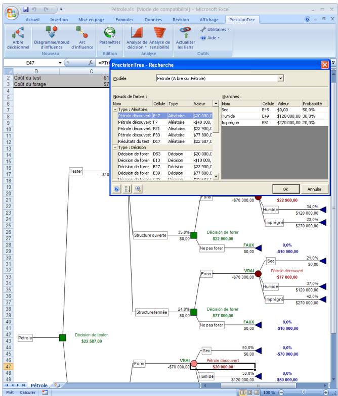Open the Révision tab

(181, 20)
